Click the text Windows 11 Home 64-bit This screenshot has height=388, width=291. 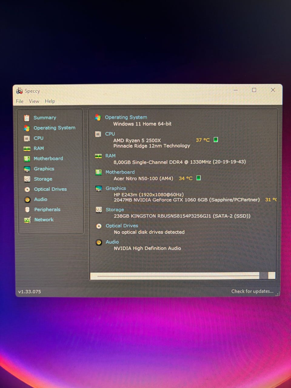tap(142, 124)
